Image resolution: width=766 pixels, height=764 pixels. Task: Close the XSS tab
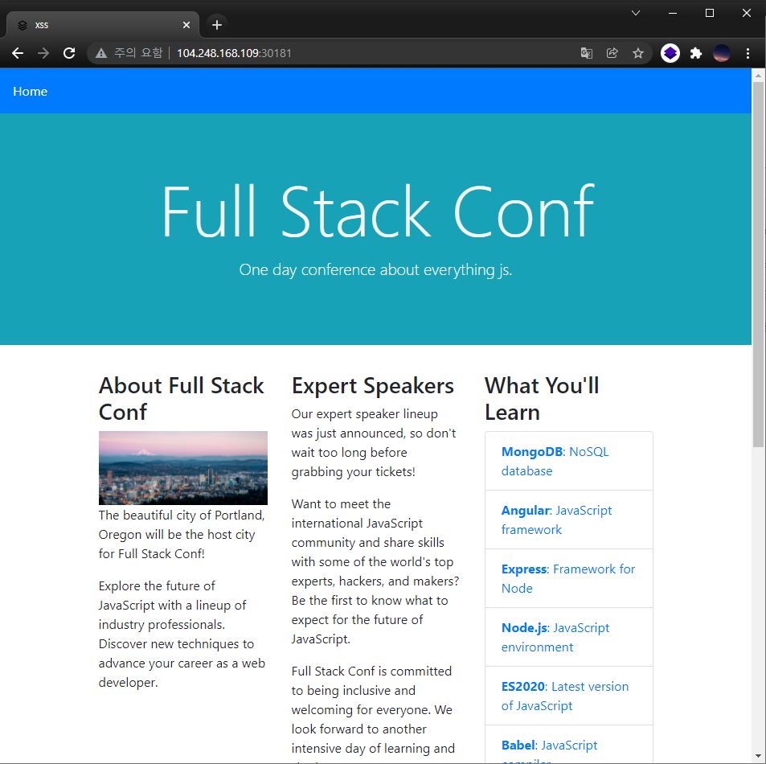(x=186, y=25)
